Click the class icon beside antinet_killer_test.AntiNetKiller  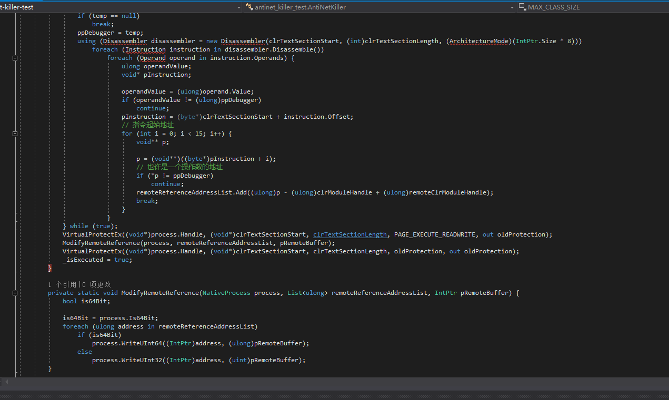coord(249,7)
